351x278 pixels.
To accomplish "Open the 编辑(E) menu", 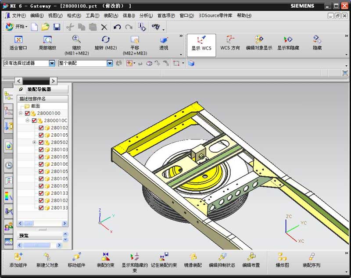I will [x=37, y=16].
